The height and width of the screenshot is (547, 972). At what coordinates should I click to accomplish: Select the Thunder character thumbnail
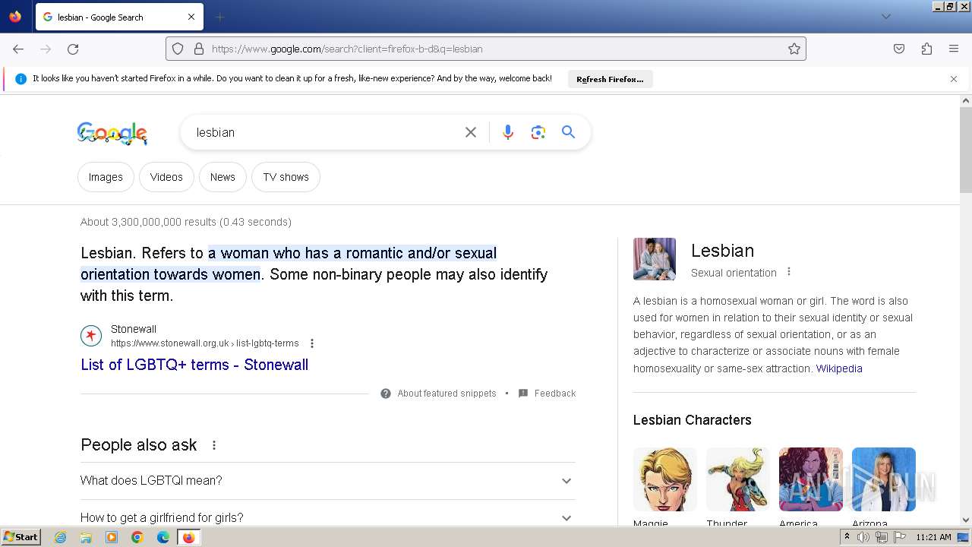pos(738,479)
